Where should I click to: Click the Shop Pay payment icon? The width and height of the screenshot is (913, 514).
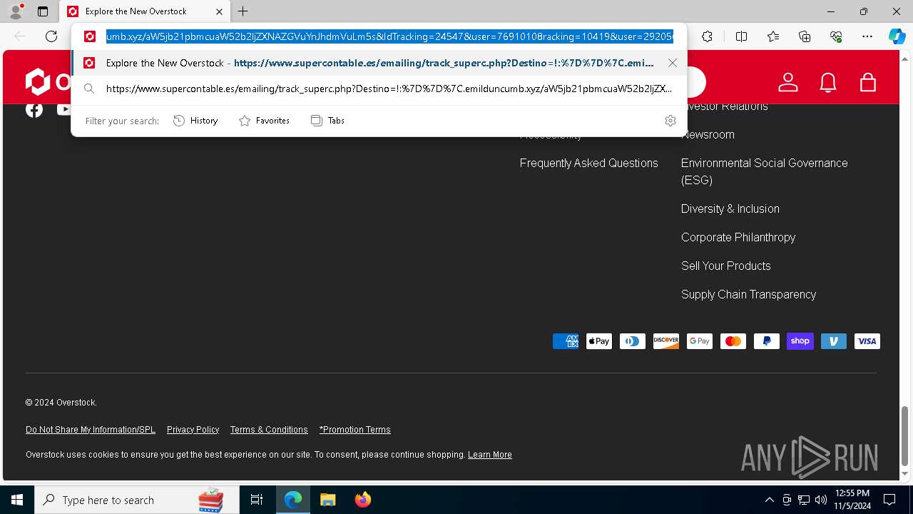pyautogui.click(x=800, y=341)
